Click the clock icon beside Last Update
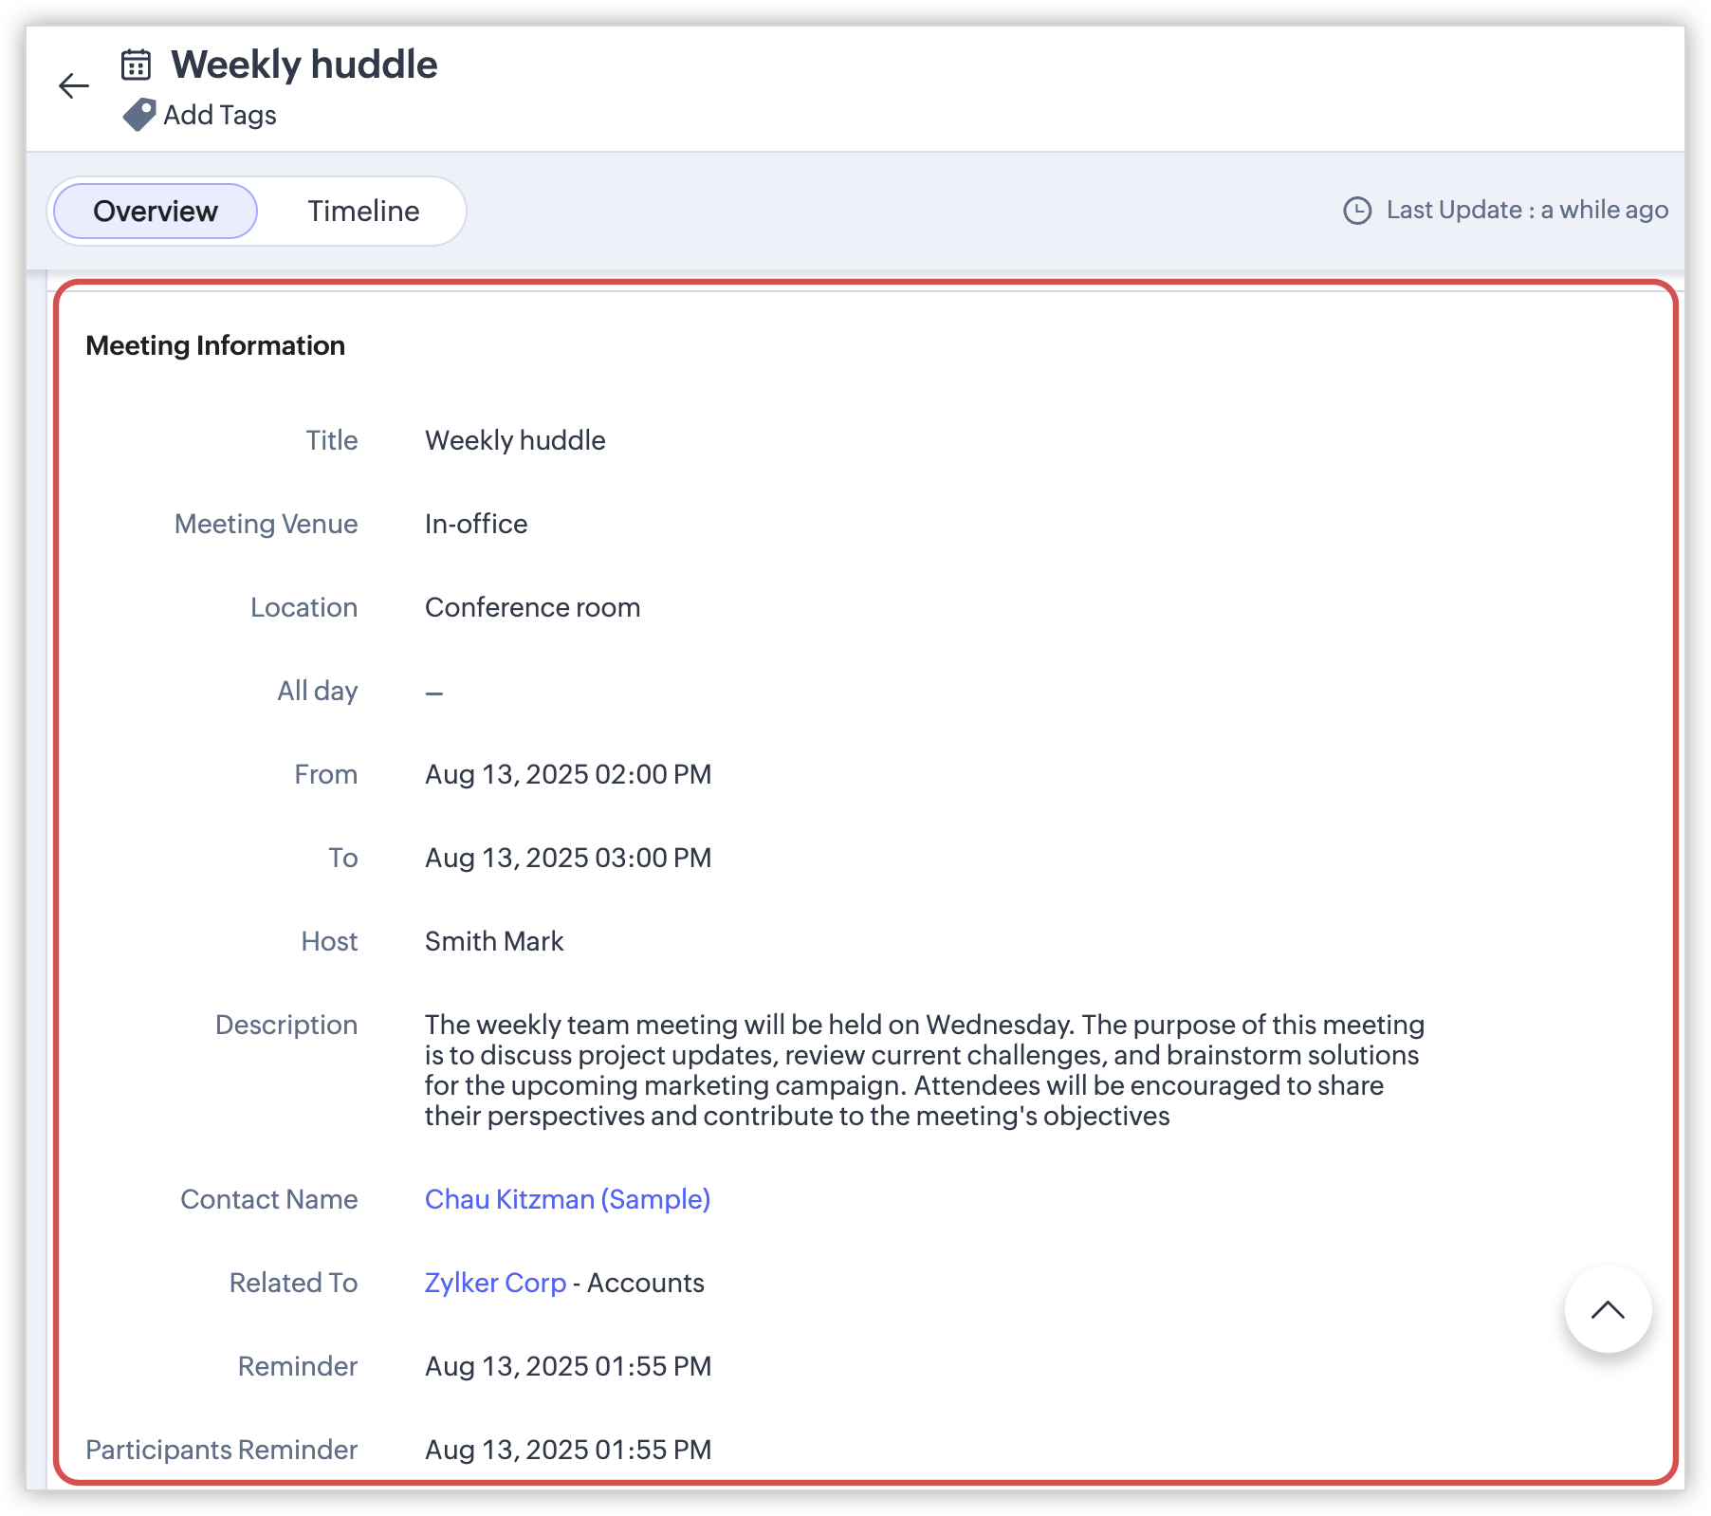Screen dimensions: 1711x1516 [x=1357, y=211]
